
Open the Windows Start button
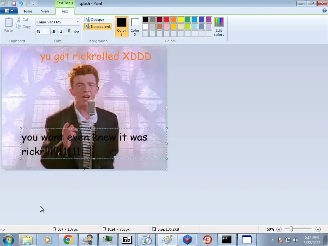pyautogui.click(x=9, y=240)
